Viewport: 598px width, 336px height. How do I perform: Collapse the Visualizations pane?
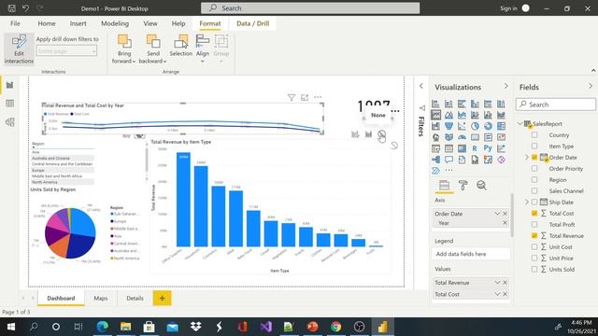(x=506, y=87)
